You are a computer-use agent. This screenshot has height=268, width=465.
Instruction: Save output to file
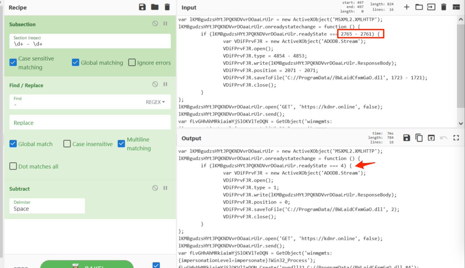406,138
